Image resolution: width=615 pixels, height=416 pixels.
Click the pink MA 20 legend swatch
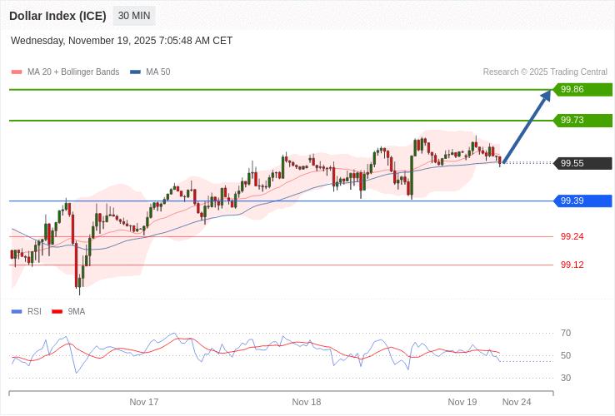pyautogui.click(x=17, y=72)
